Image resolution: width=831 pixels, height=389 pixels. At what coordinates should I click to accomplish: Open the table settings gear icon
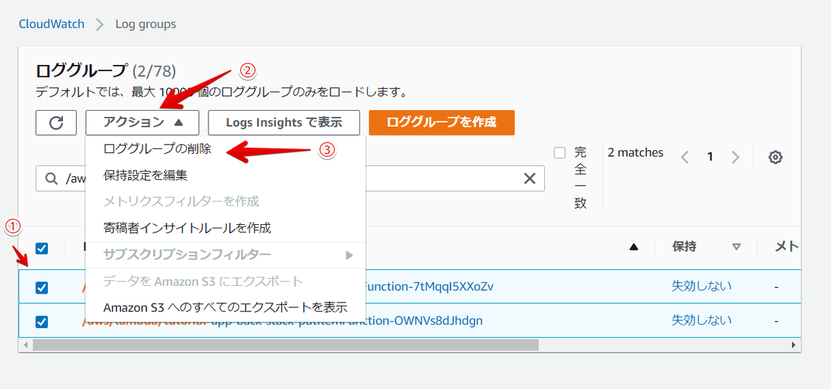tap(776, 157)
